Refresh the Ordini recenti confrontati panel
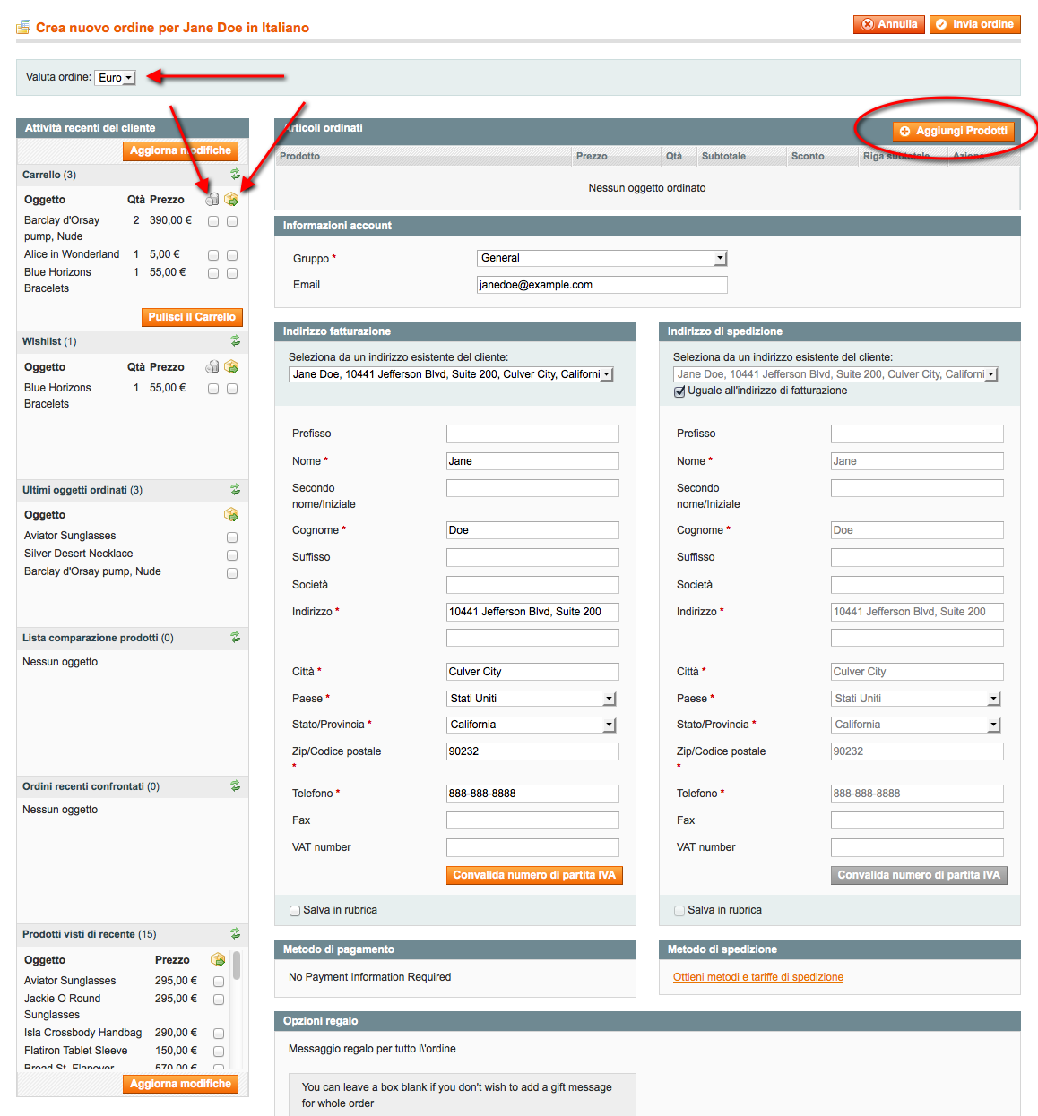This screenshot has height=1116, width=1038. pos(235,786)
